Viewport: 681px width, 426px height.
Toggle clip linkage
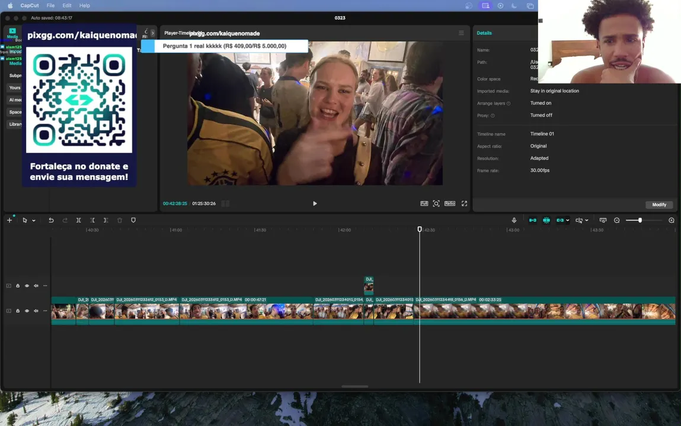[560, 220]
